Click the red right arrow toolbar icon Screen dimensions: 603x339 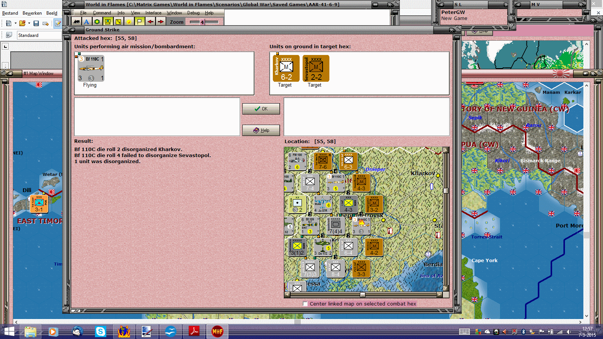point(161,21)
